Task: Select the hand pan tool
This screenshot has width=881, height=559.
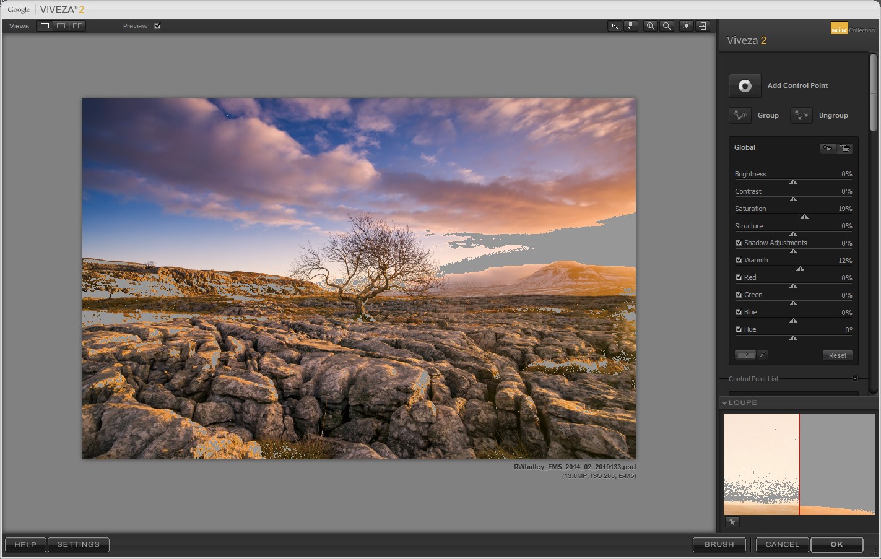Action: point(630,26)
